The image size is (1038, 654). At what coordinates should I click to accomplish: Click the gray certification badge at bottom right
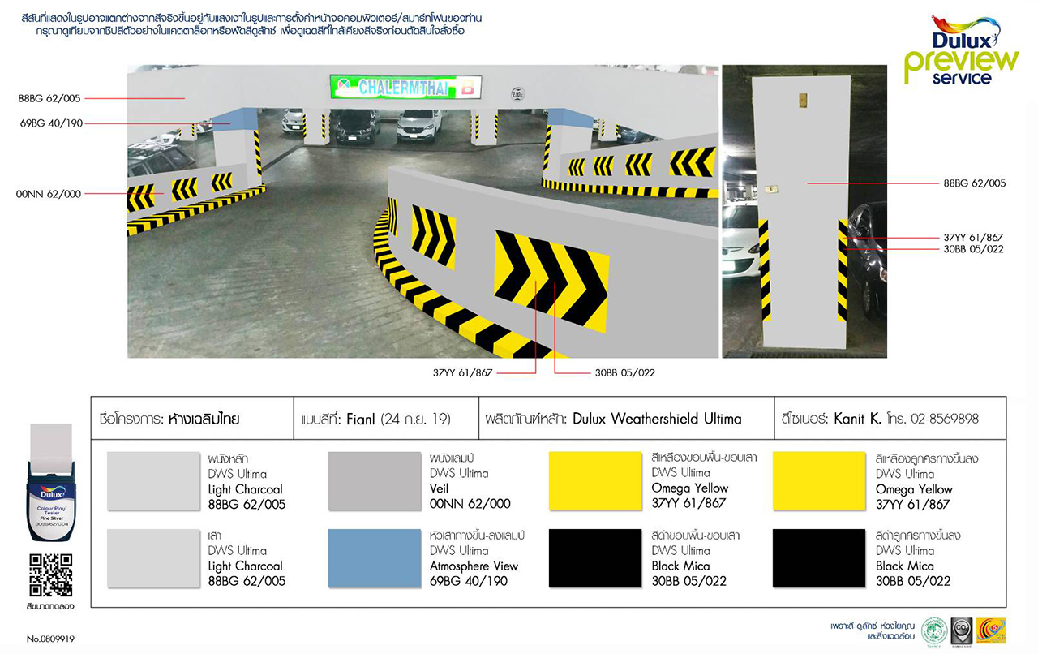[961, 630]
